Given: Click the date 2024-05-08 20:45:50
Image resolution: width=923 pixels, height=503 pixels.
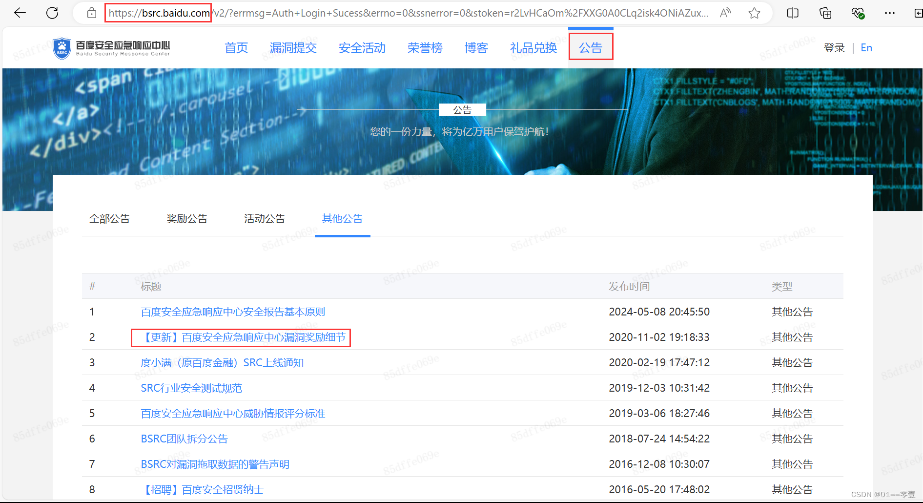Looking at the screenshot, I should point(659,312).
